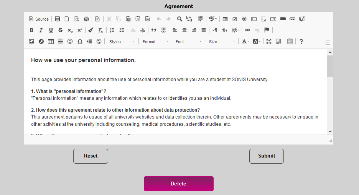The height and width of the screenshot is (195, 359).
Task: Insert Special Character omega icon
Action: click(x=80, y=42)
